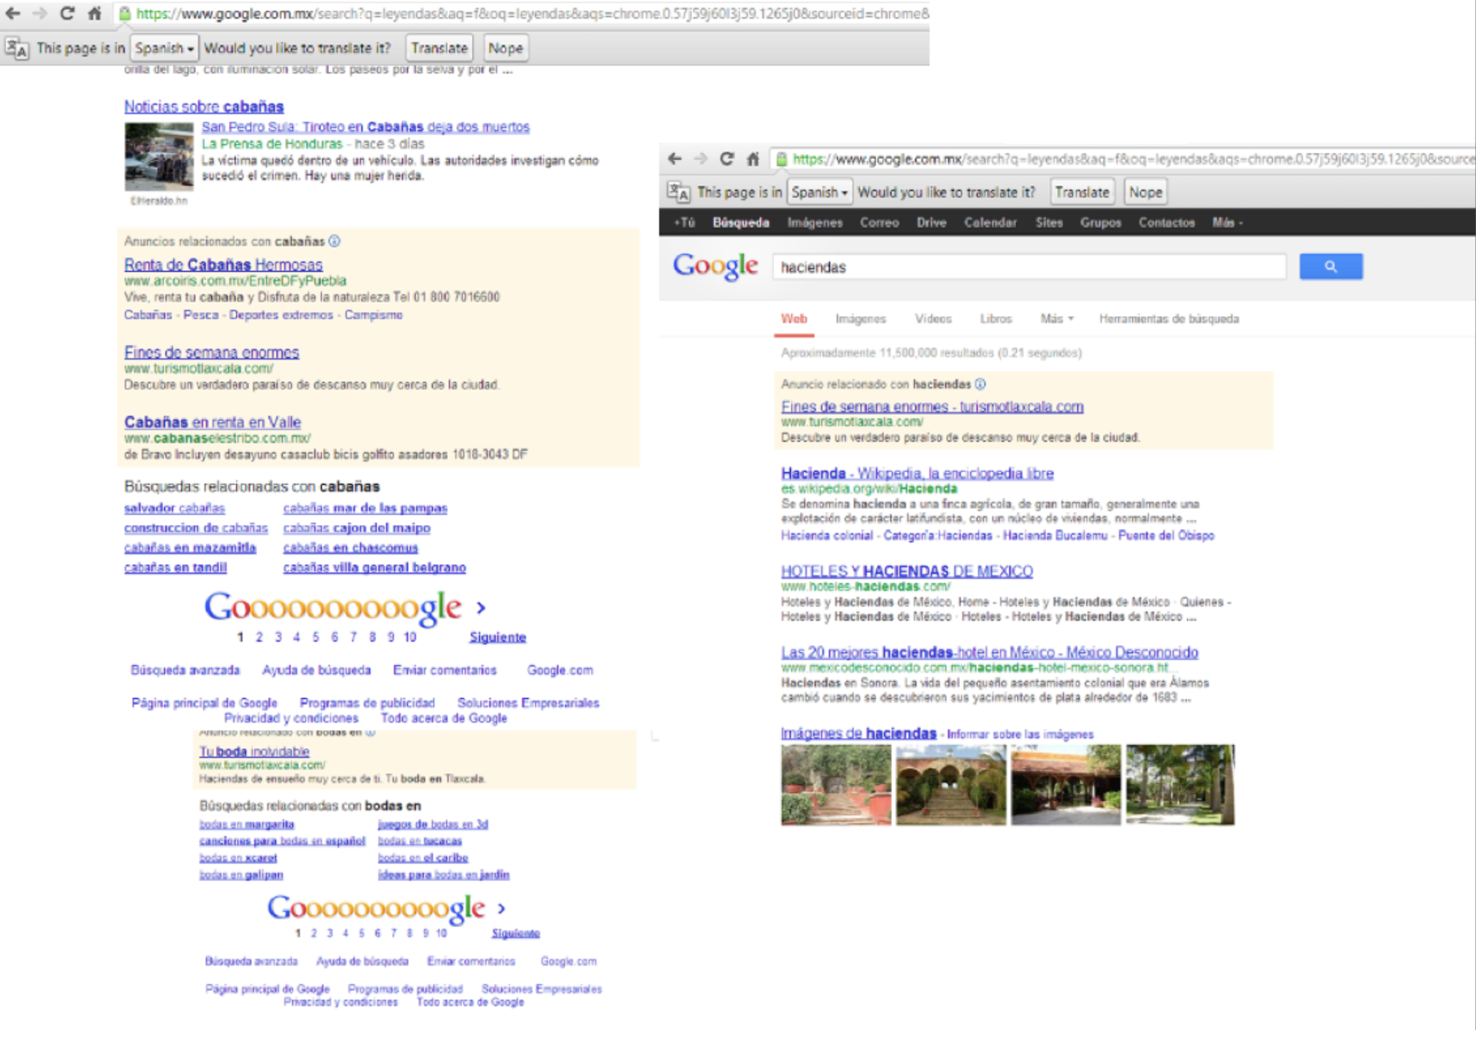Go to results page 5 under the upper Goooogle logo
1476x1037 pixels.
coord(315,637)
